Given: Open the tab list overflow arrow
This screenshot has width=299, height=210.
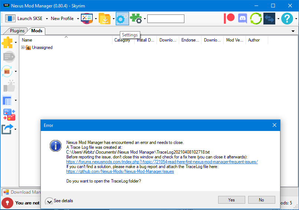Looking at the screenshot, I should [293, 31].
